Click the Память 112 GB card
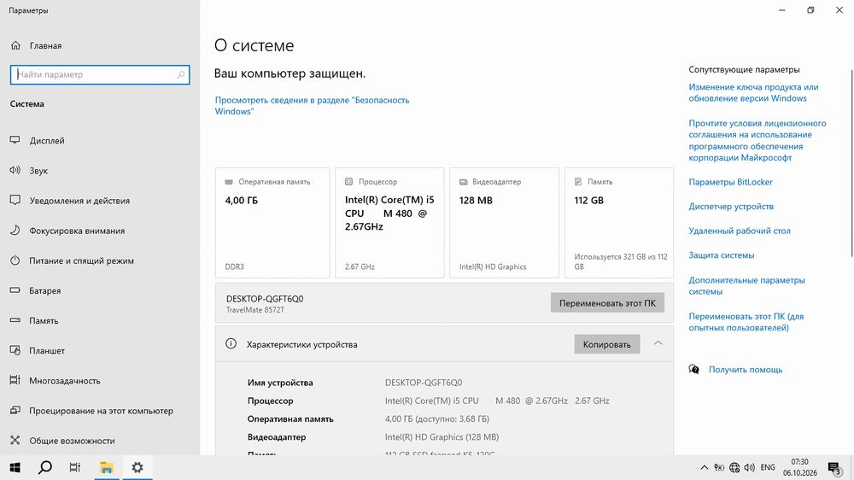The width and height of the screenshot is (854, 480). [x=619, y=223]
